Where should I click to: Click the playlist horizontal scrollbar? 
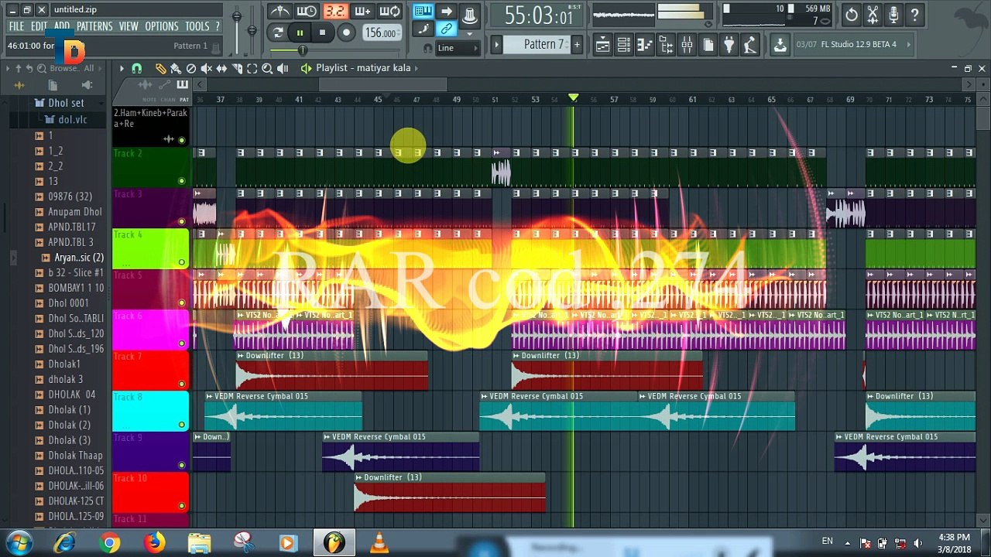pyautogui.click(x=382, y=84)
